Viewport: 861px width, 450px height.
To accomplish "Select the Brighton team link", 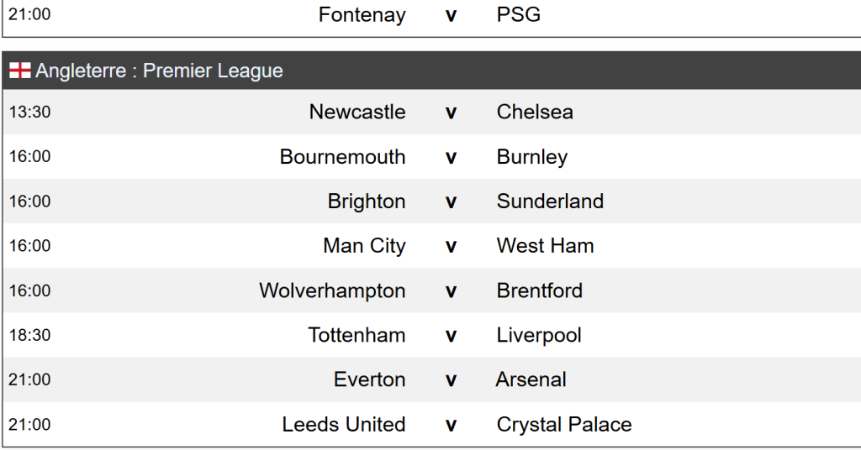I will [x=367, y=201].
